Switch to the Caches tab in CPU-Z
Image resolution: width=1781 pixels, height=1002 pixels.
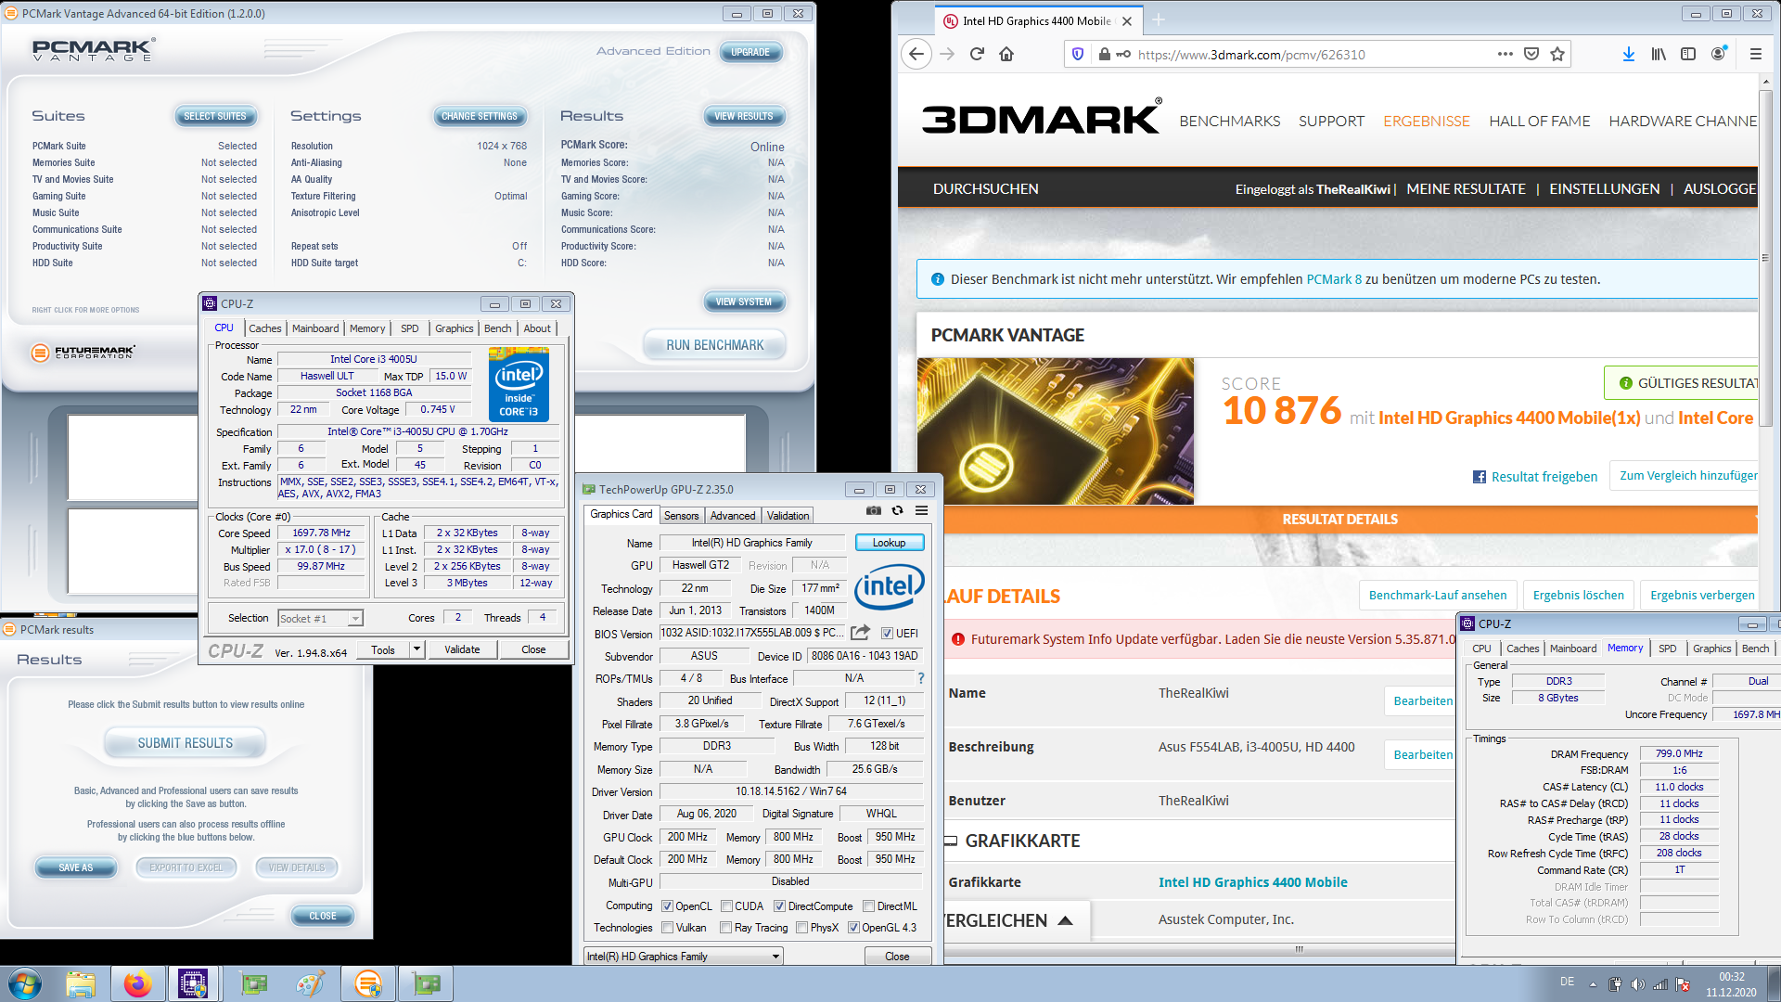264,328
